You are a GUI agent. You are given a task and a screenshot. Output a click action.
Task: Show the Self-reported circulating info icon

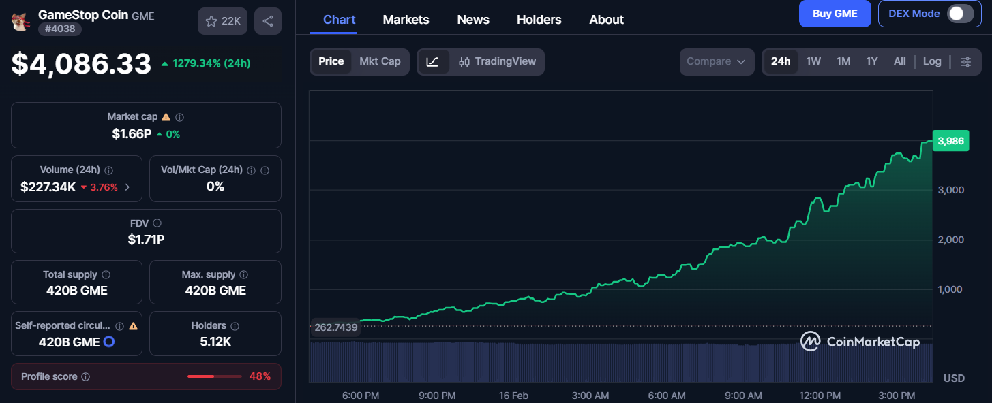(119, 326)
